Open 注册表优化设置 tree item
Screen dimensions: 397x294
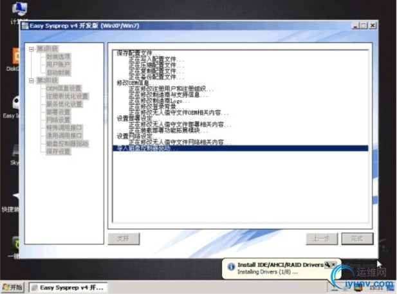click(x=67, y=96)
